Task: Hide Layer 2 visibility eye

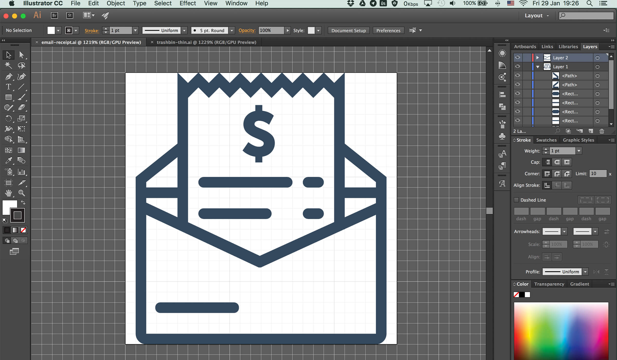Action: tap(518, 57)
